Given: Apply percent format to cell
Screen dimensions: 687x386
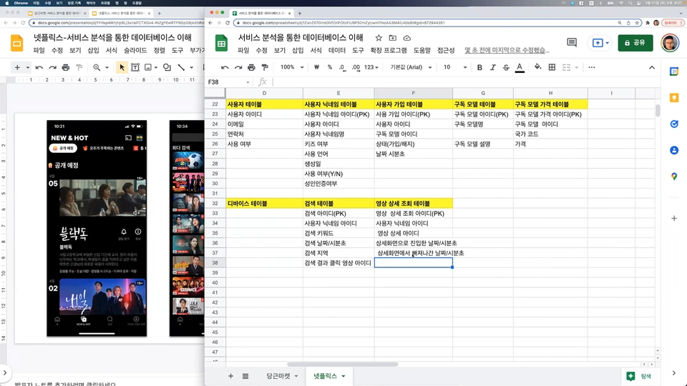Looking at the screenshot, I should coord(329,67).
